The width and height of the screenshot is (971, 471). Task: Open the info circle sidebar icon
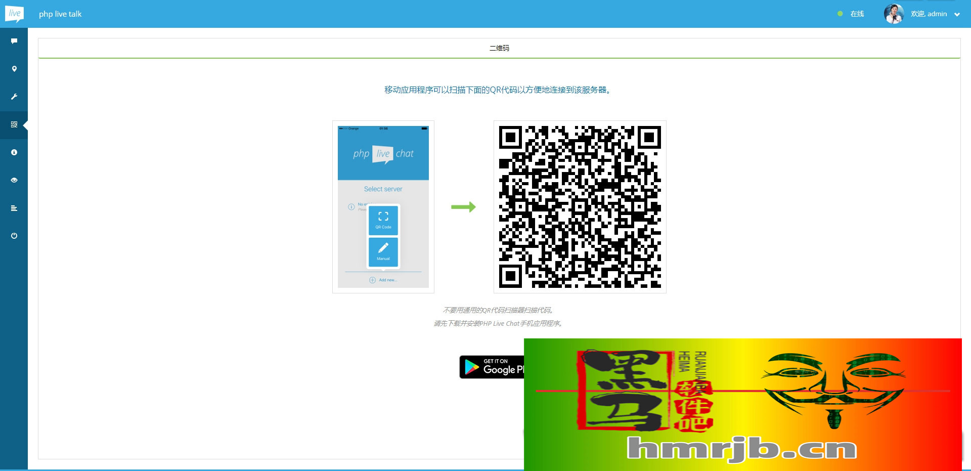click(14, 152)
